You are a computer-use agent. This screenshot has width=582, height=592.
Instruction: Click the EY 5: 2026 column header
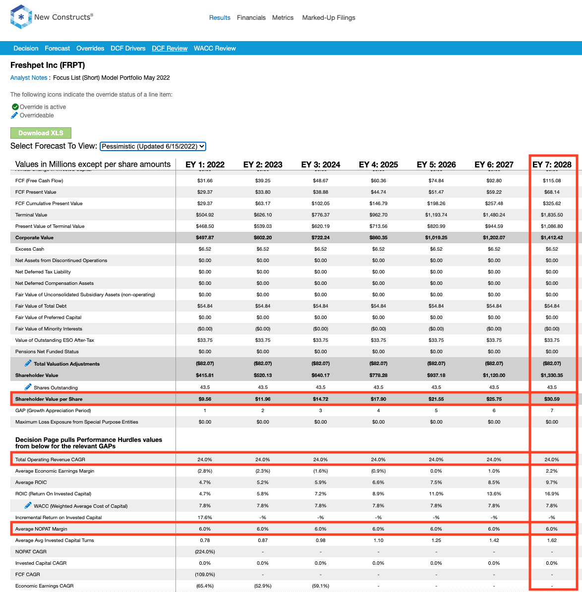click(436, 164)
